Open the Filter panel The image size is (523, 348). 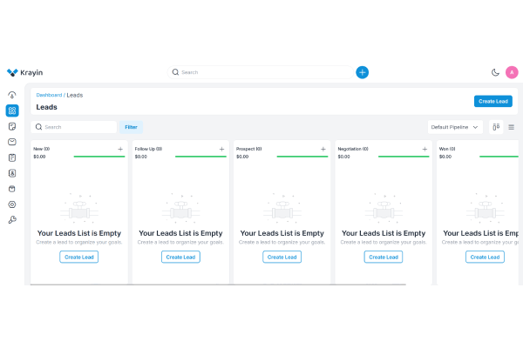tap(131, 127)
